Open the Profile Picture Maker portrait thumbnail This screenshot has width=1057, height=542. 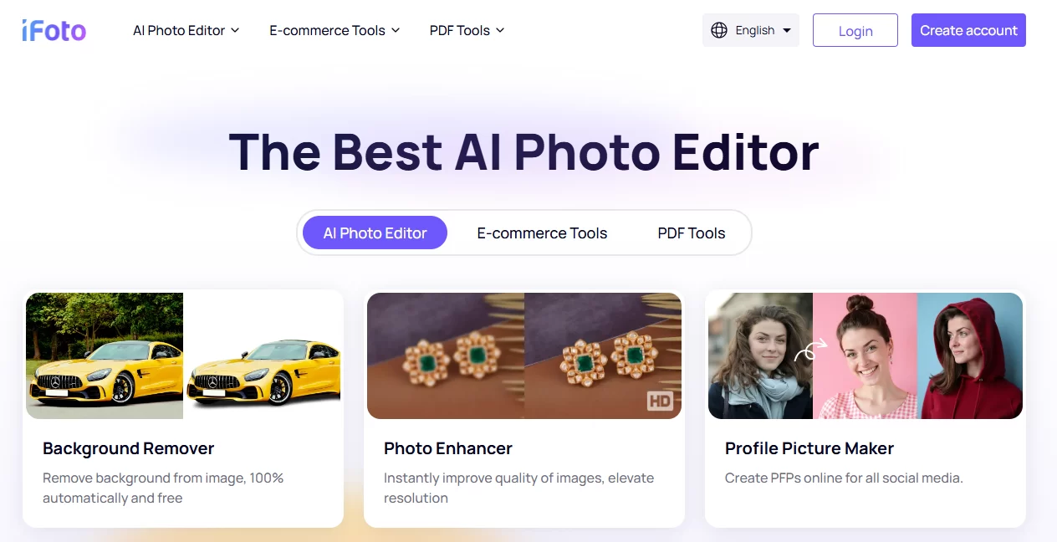pyautogui.click(x=866, y=355)
